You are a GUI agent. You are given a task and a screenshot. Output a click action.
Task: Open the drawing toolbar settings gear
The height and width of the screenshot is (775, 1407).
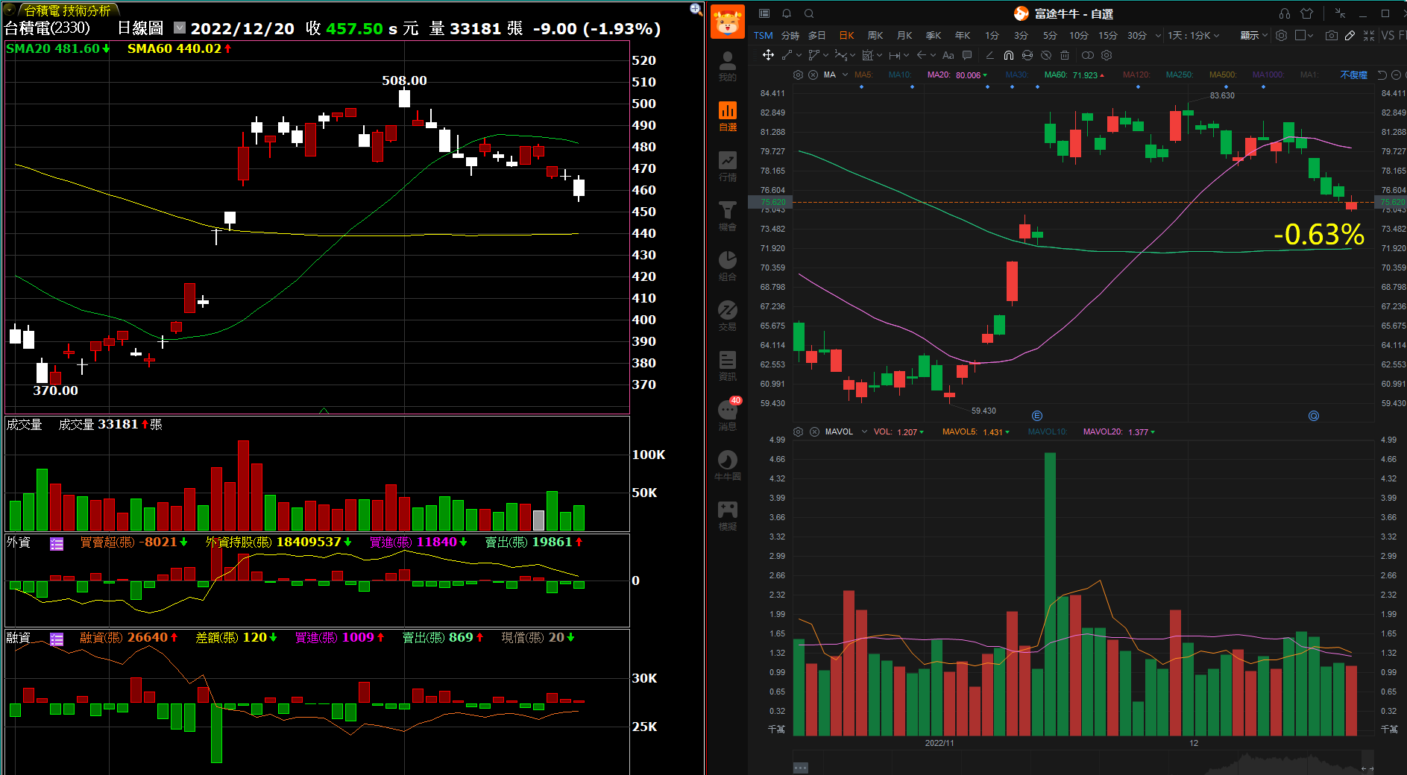[x=1107, y=55]
